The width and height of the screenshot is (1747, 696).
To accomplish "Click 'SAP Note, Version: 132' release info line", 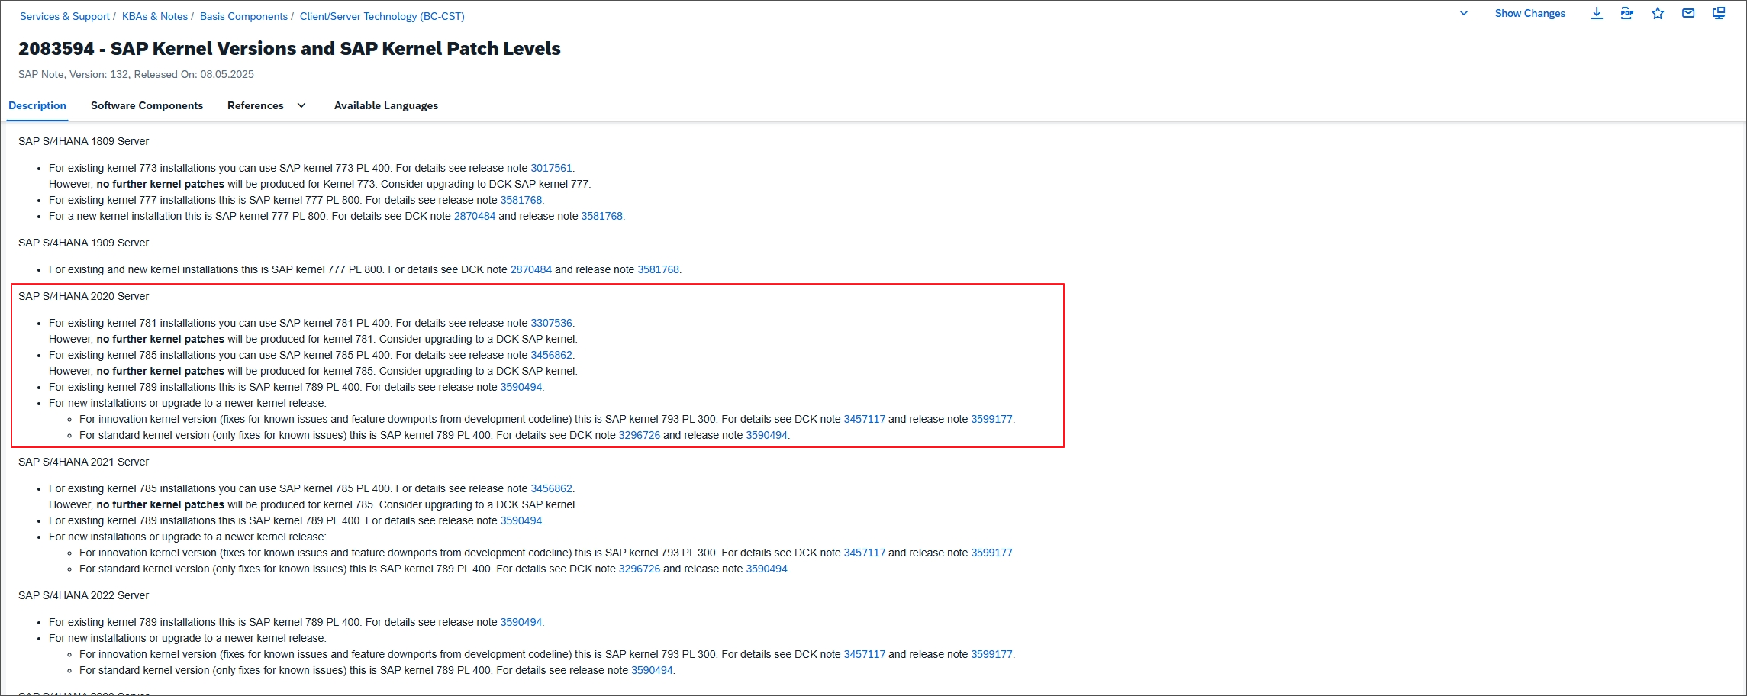I will click(x=136, y=74).
